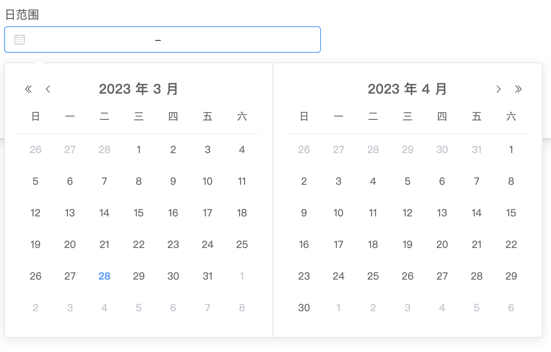The image size is (551, 352).
Task: Click the 2023 年 4 月 header label
Action: click(407, 89)
